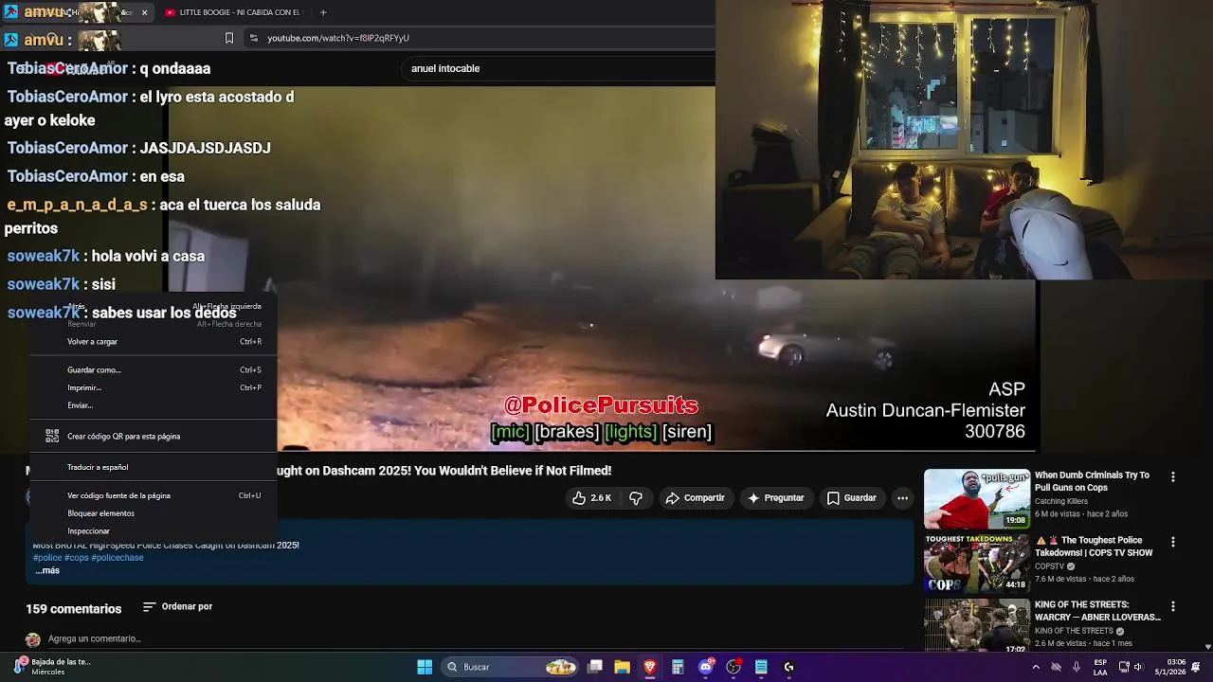1213x682 pixels.
Task: Like the video with 2.6 K likes
Action: click(591, 498)
